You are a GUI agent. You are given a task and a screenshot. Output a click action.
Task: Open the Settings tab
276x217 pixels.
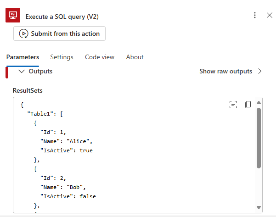(x=62, y=57)
